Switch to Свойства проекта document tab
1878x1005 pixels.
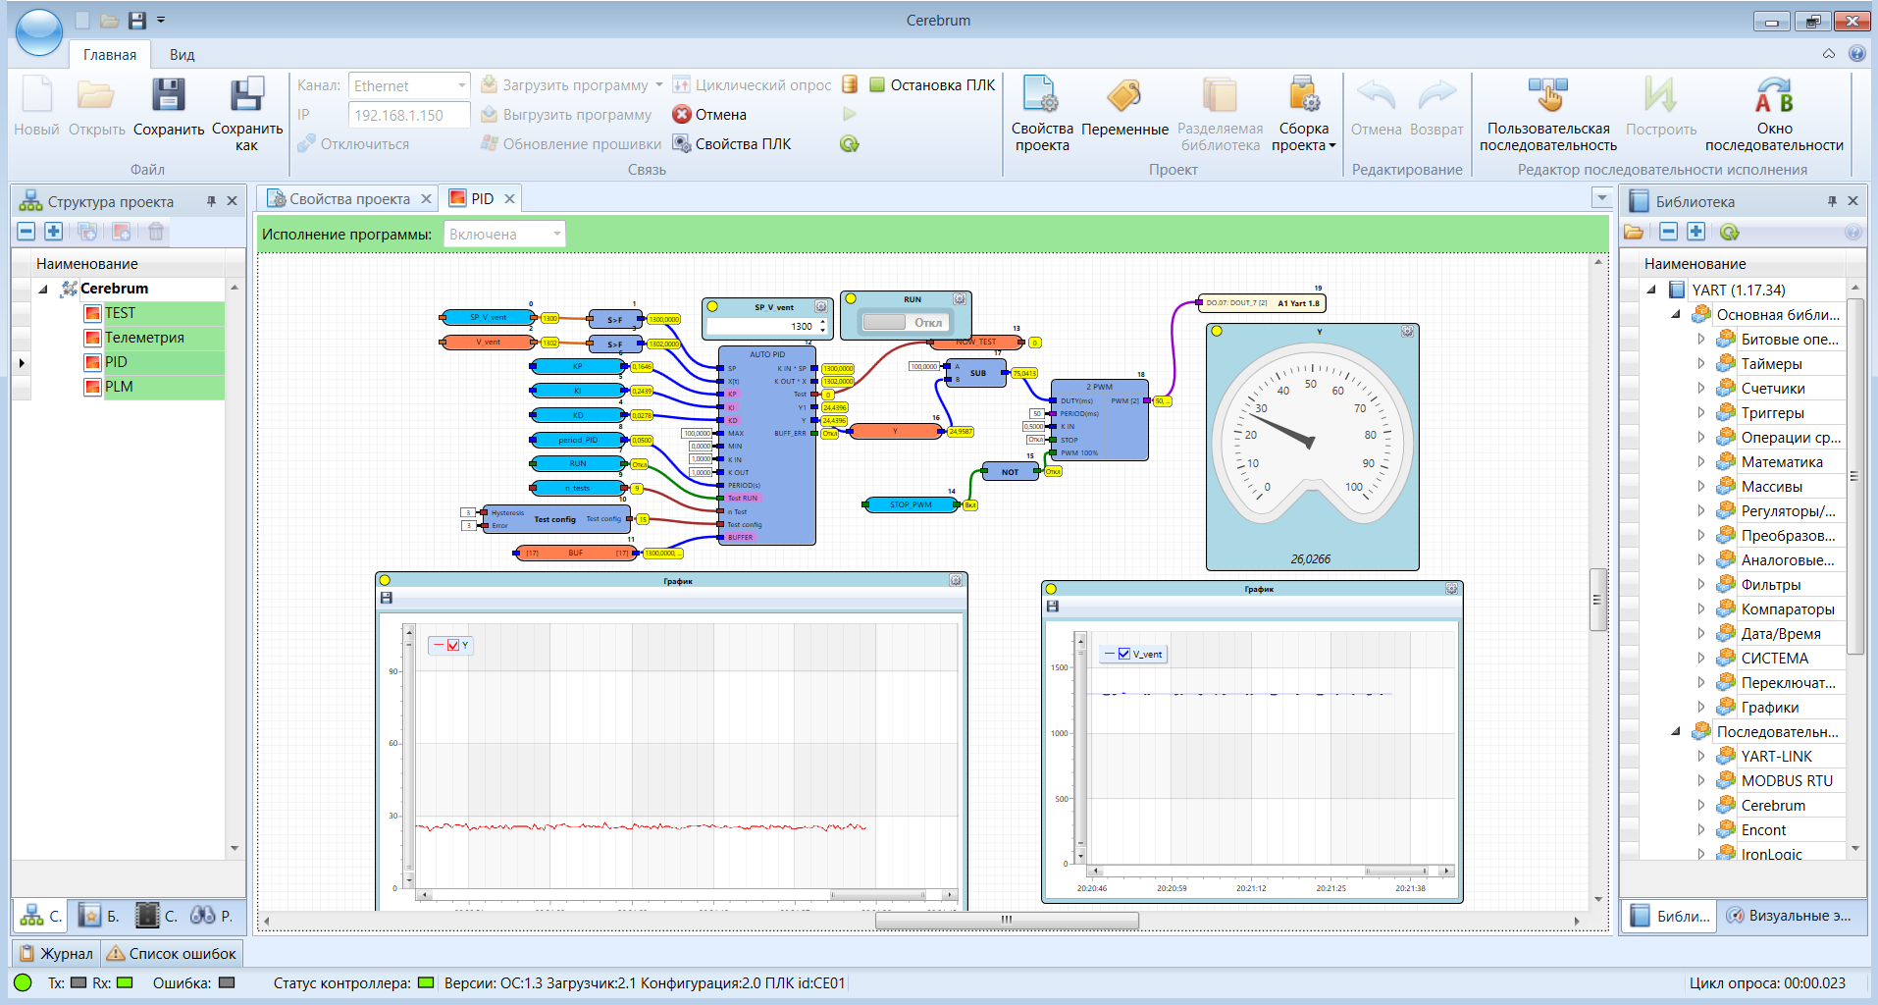click(348, 199)
